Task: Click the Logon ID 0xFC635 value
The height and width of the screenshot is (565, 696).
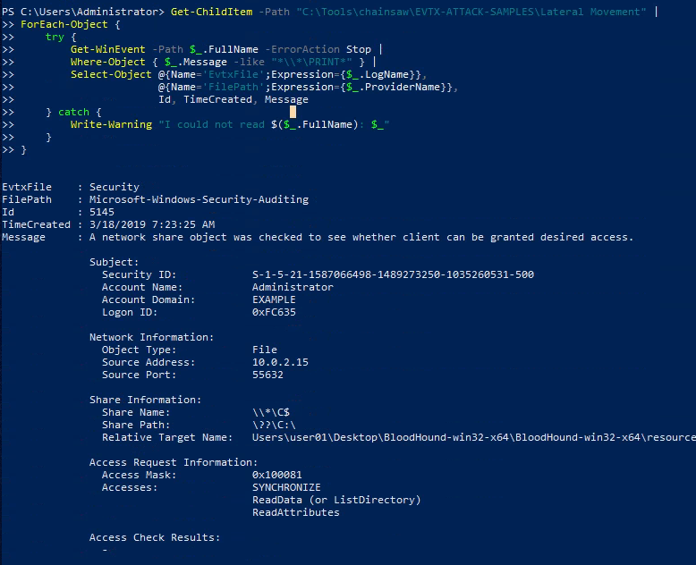Action: pyautogui.click(x=274, y=312)
